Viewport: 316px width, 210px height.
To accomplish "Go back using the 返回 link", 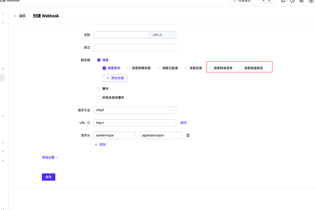I will pyautogui.click(x=22, y=16).
